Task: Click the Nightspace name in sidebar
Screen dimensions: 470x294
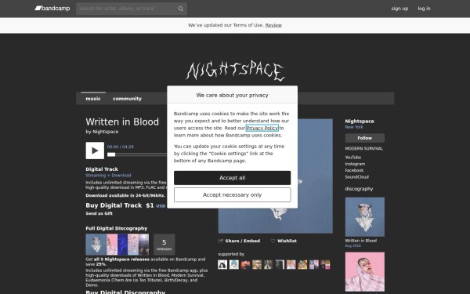Action: click(x=360, y=122)
